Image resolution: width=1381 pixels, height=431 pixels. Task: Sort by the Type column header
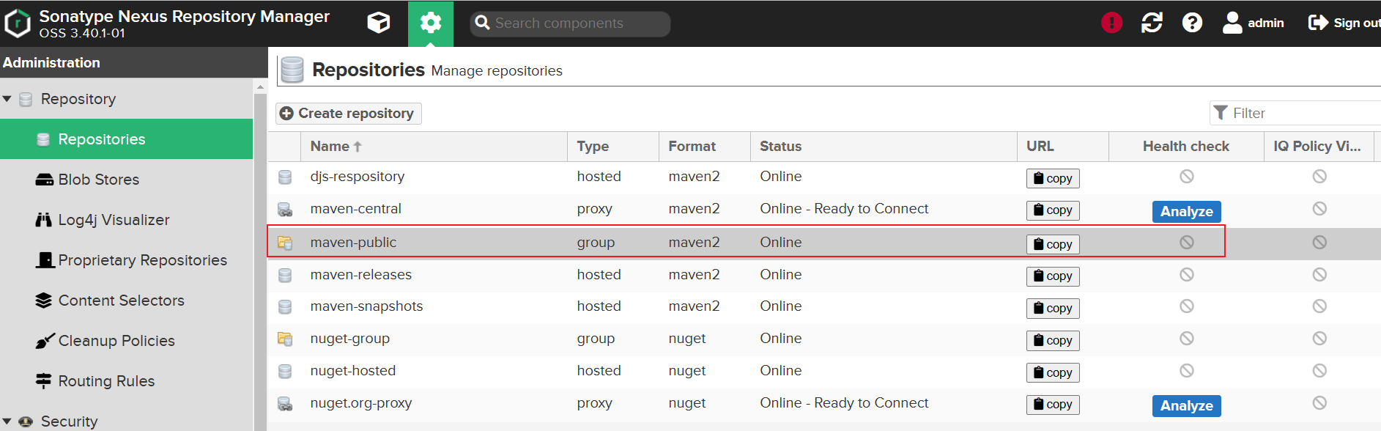[613, 147]
